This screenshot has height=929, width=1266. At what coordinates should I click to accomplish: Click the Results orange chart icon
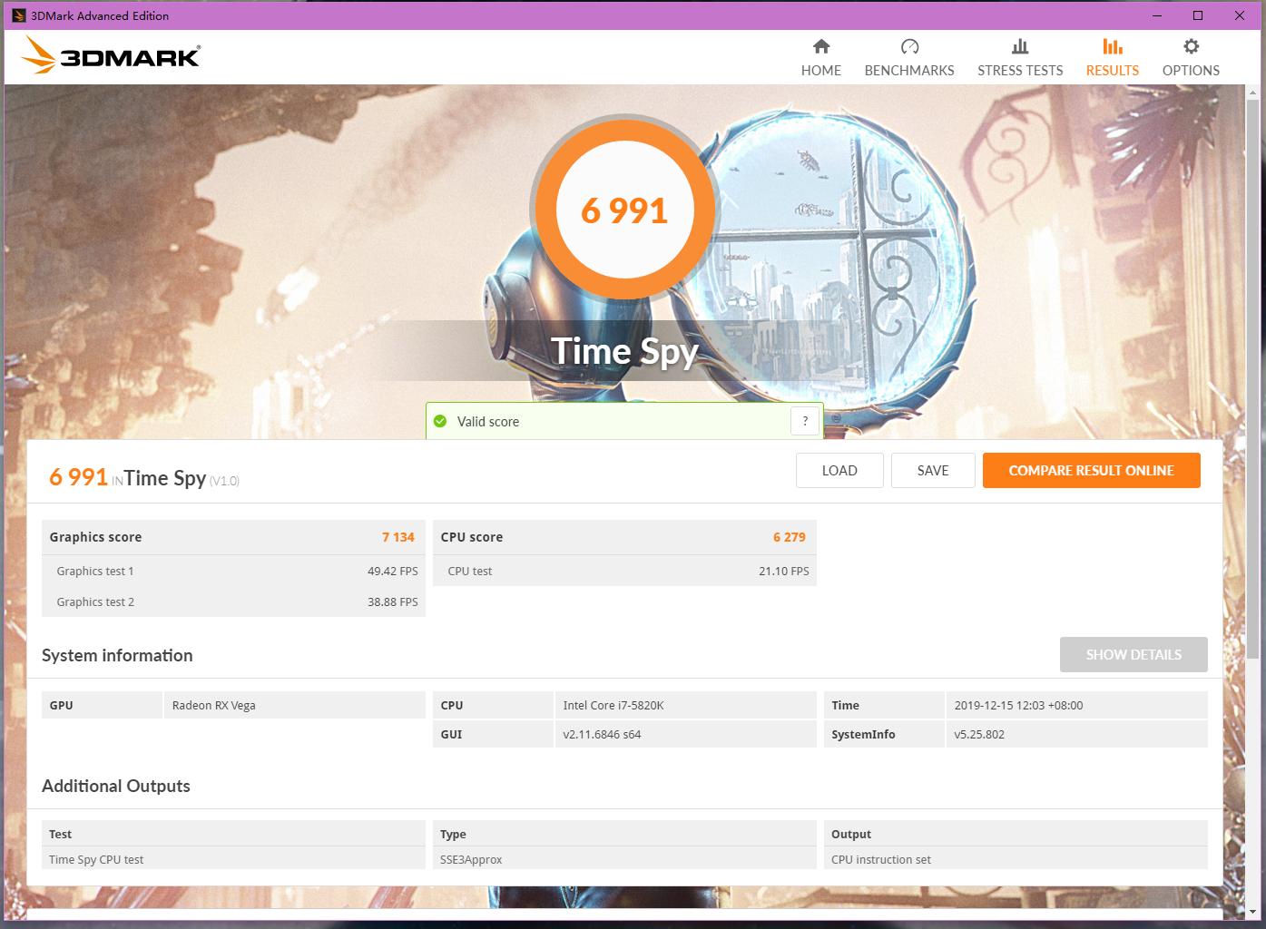click(x=1113, y=46)
